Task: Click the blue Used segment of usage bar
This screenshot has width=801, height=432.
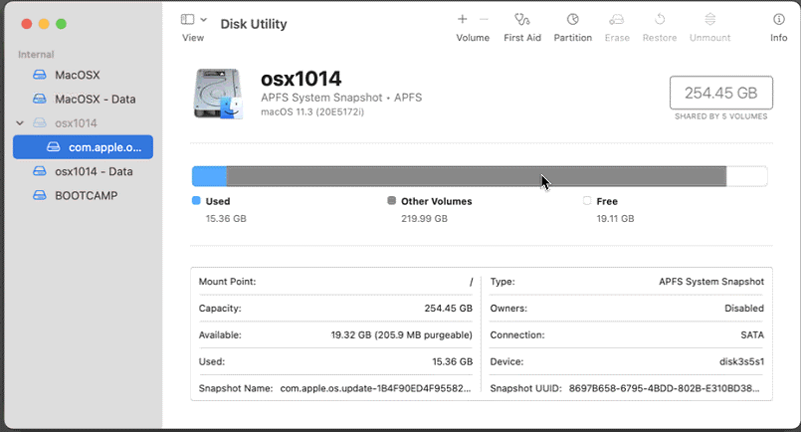Action: (209, 176)
